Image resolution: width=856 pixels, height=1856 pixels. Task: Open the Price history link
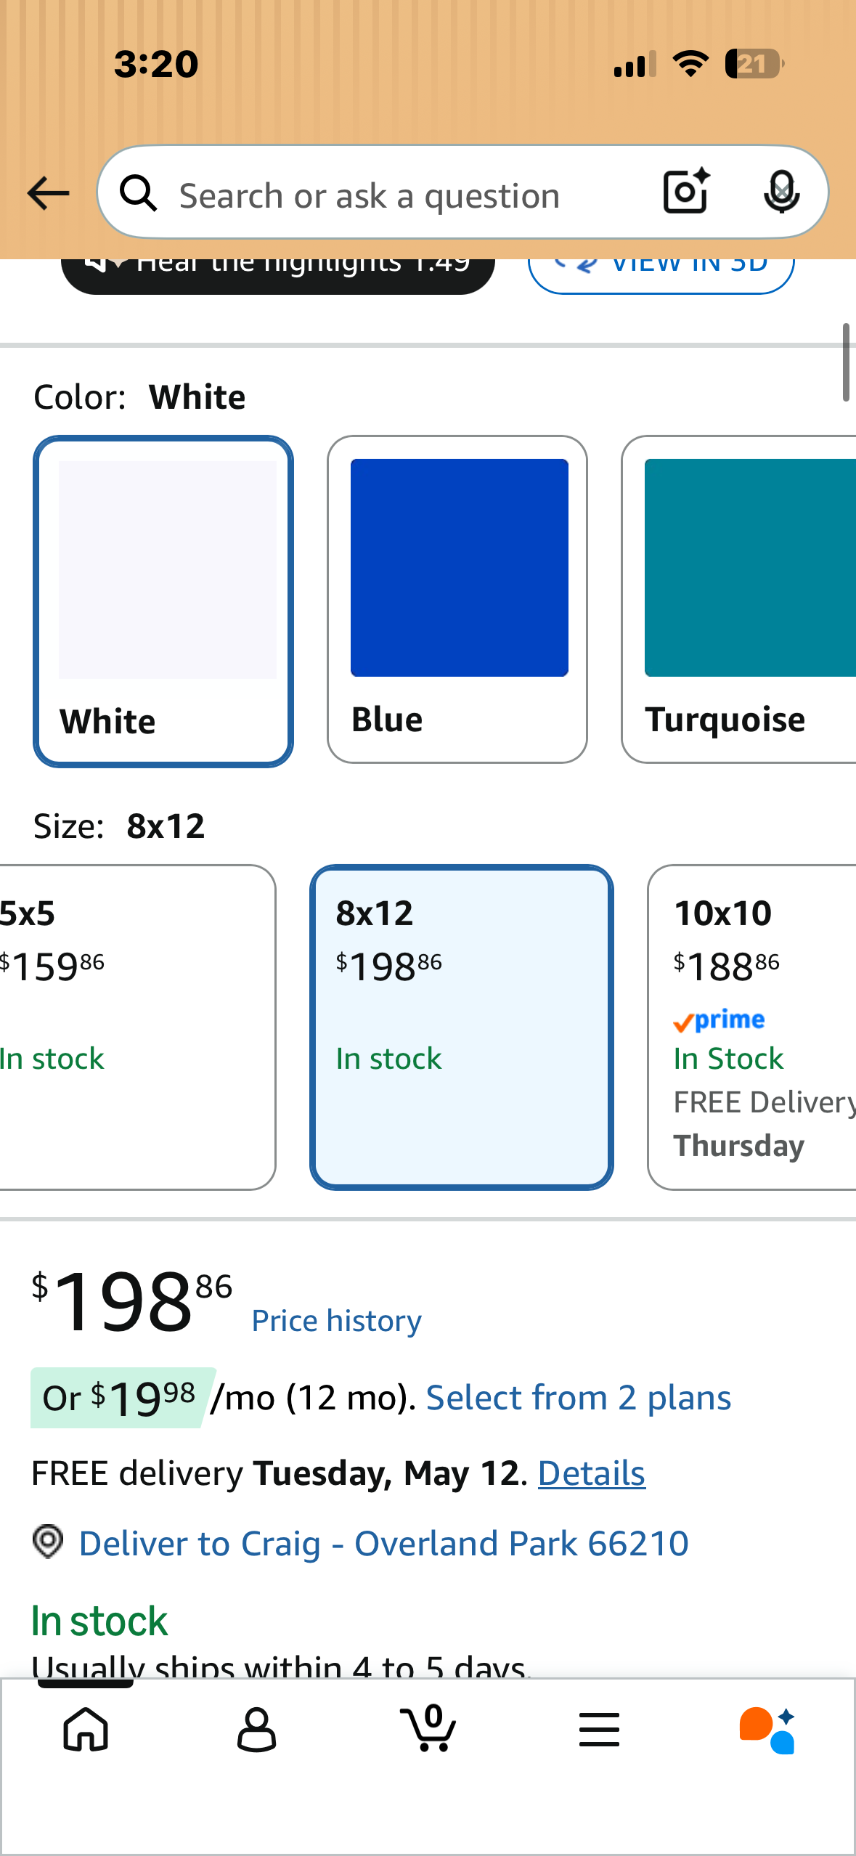(x=336, y=1321)
